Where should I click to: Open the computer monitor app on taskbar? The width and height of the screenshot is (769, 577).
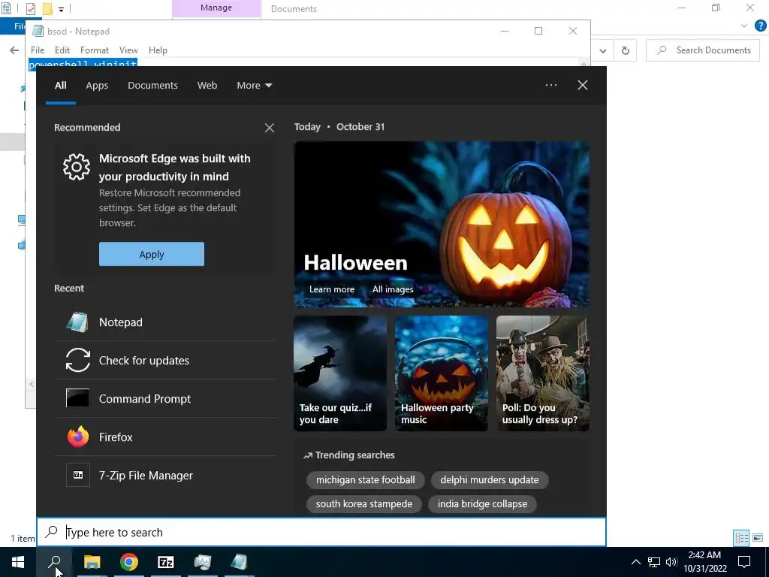click(x=203, y=562)
